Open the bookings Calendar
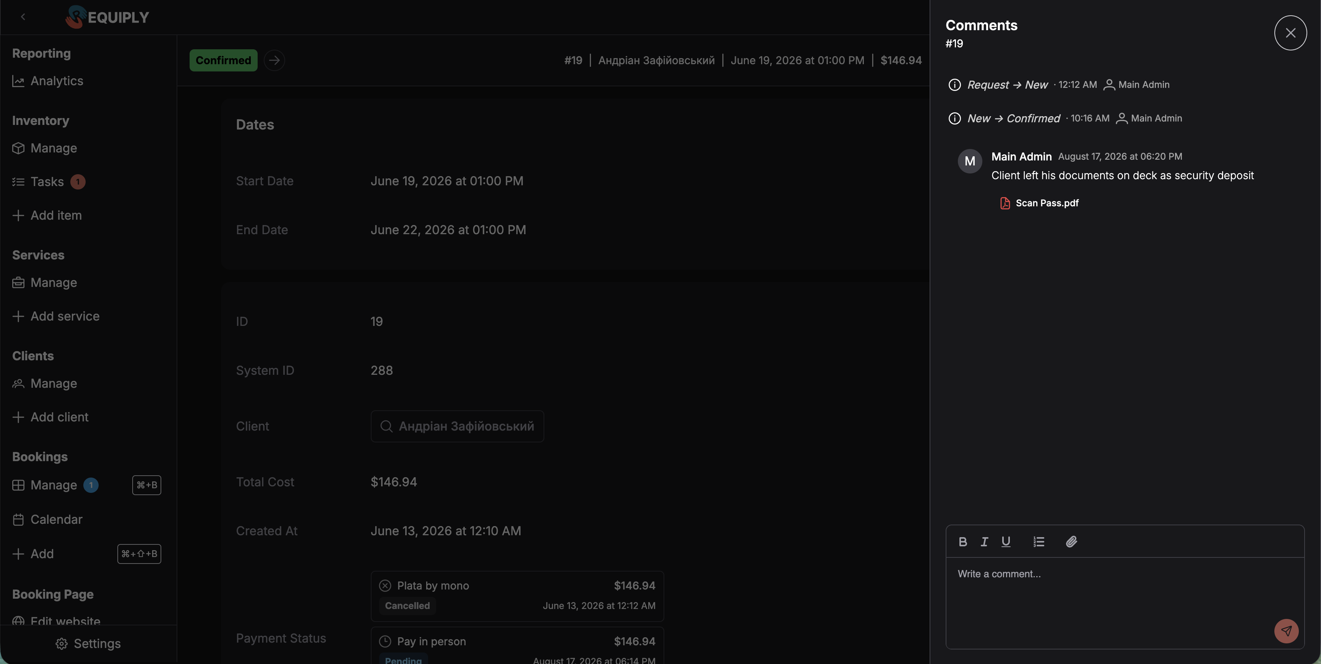The height and width of the screenshot is (664, 1321). point(47,520)
